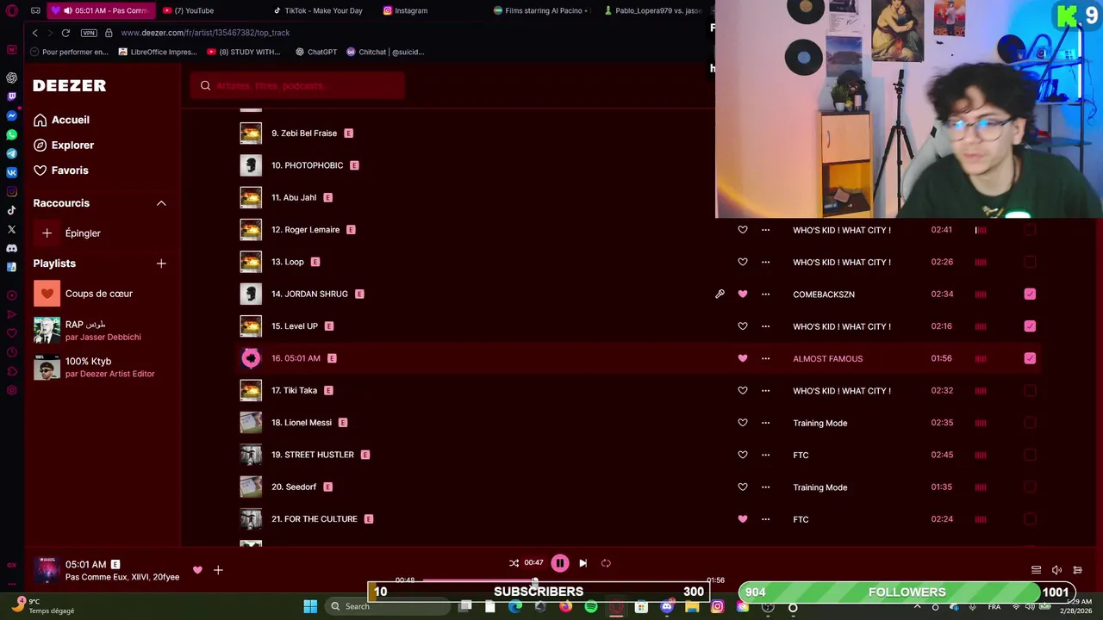Image resolution: width=1103 pixels, height=620 pixels.
Task: Open the Coups de cœur playlist
Action: pos(84,294)
